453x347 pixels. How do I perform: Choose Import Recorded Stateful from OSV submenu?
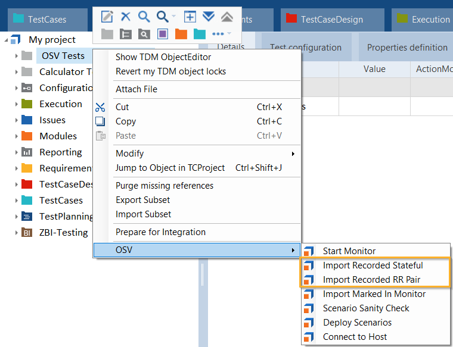[x=373, y=265]
